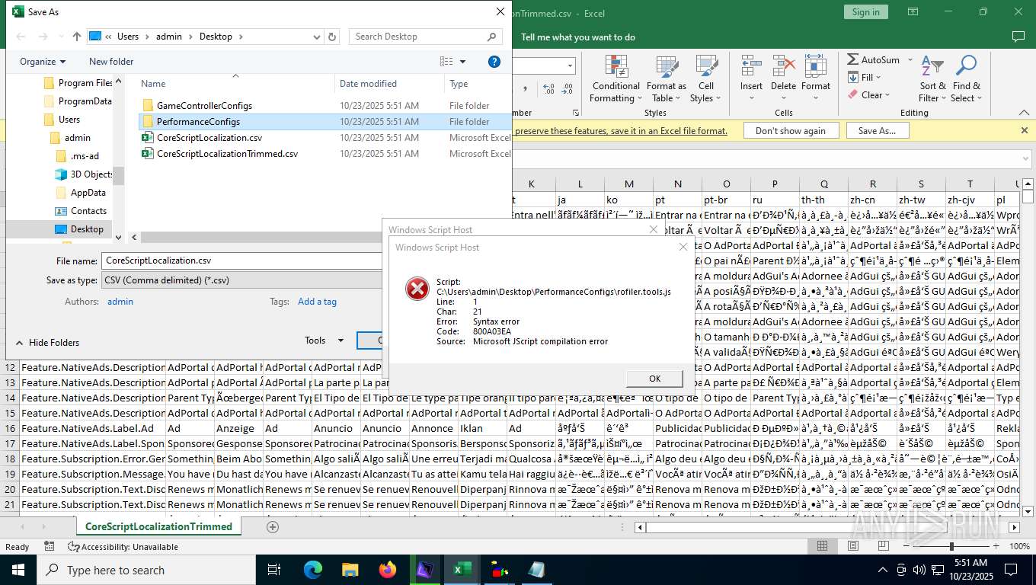Click New folder in Save As dialog

coord(111,62)
